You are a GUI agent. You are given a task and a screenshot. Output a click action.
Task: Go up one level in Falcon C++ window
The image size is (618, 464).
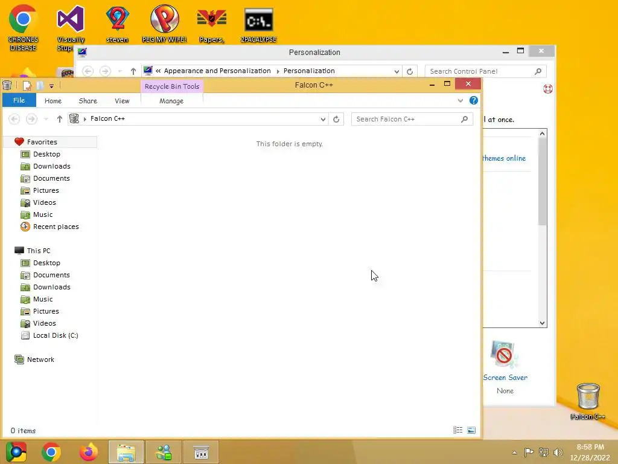[60, 119]
